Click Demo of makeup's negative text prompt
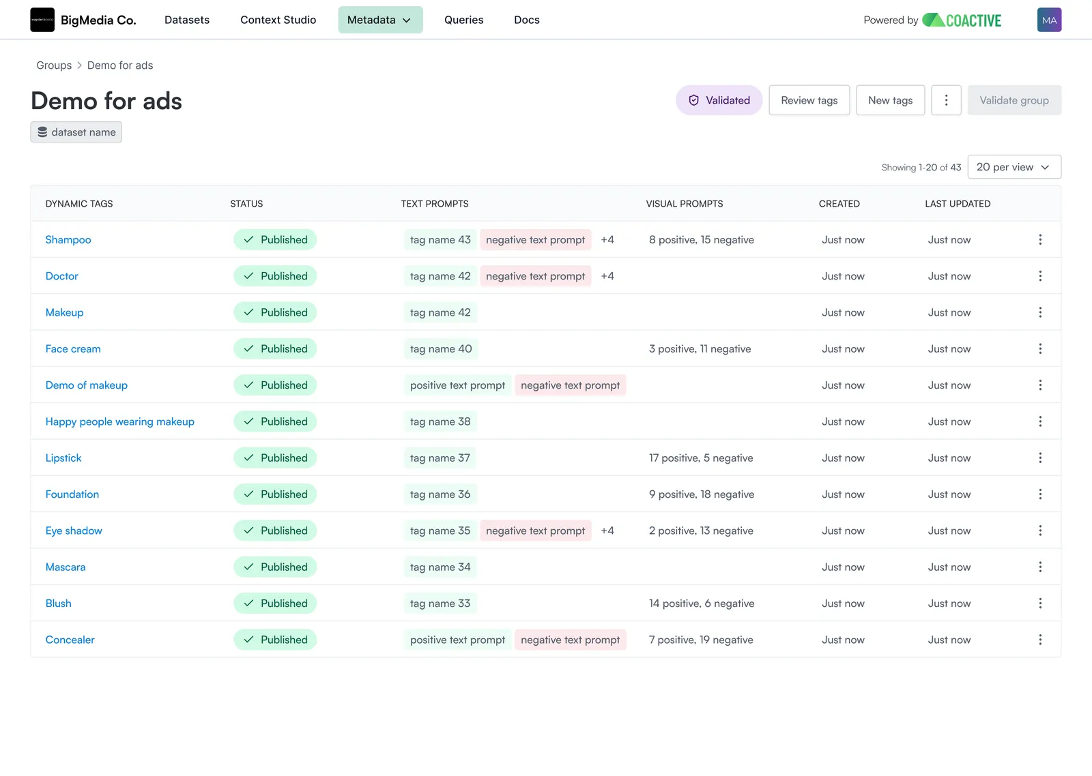The height and width of the screenshot is (776, 1092). click(x=571, y=385)
